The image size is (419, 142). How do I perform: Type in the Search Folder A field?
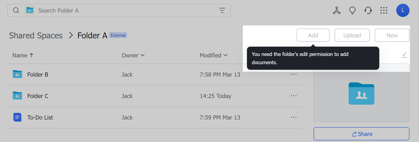pos(124,10)
